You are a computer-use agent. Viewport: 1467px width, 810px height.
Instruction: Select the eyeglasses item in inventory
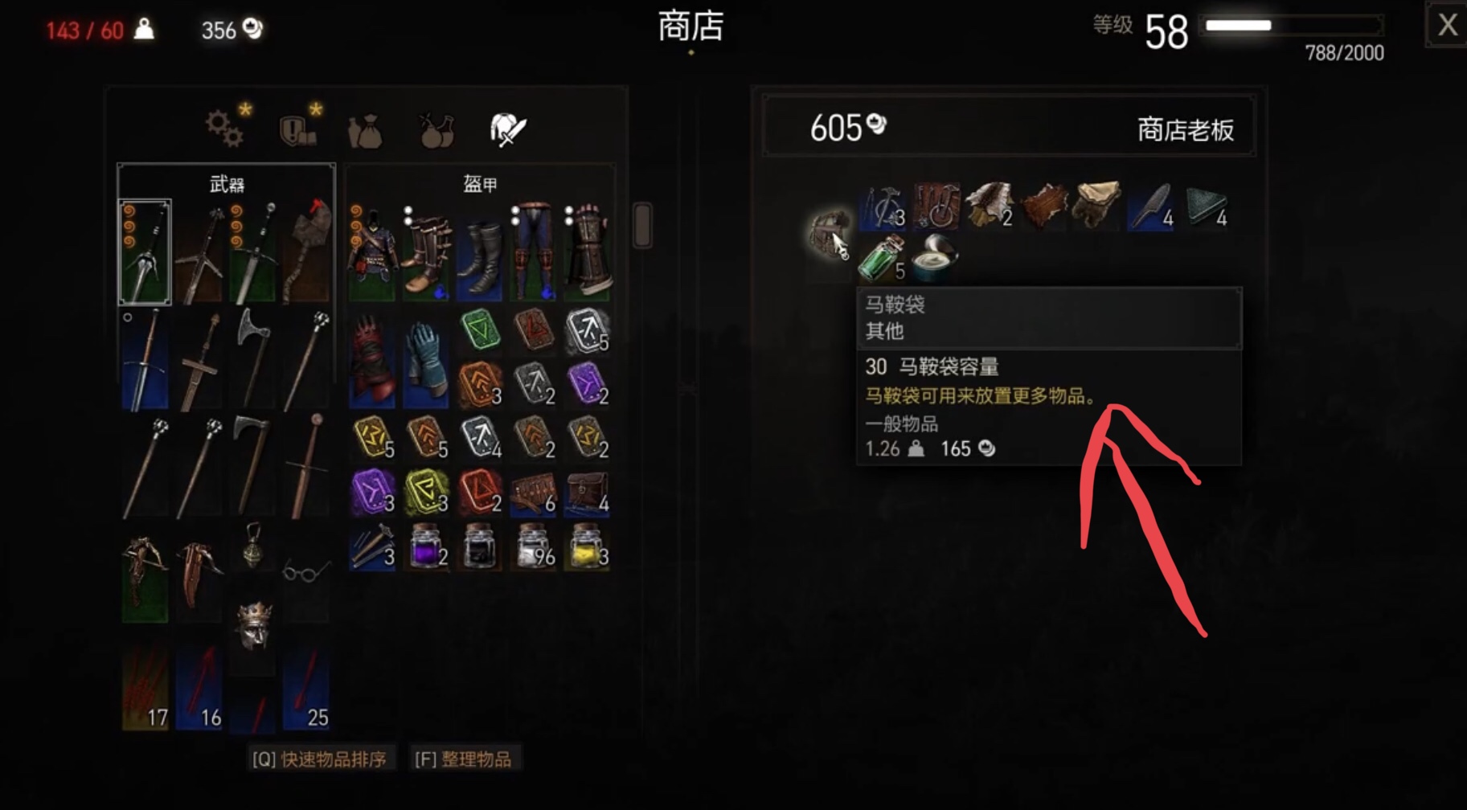click(305, 571)
